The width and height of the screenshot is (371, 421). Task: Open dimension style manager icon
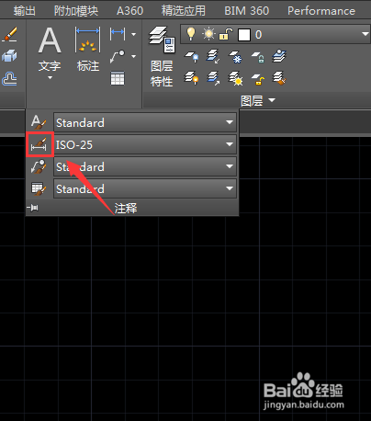coord(39,144)
